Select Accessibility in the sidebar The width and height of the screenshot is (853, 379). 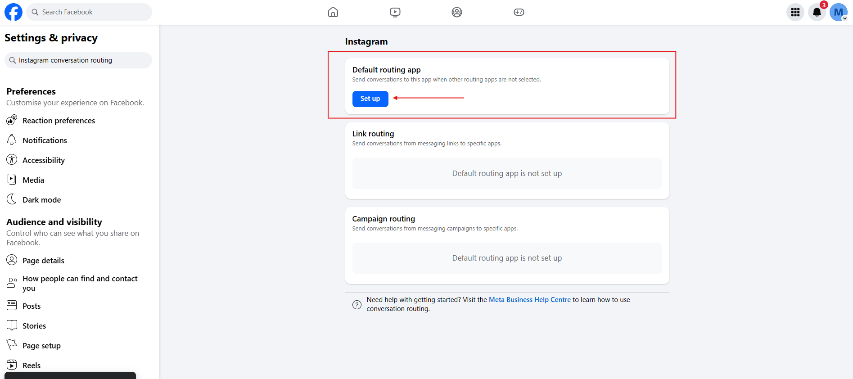(43, 160)
